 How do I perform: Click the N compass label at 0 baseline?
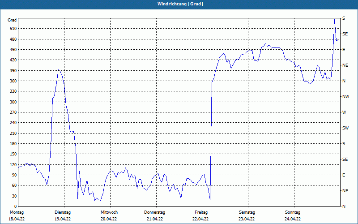point(344,207)
